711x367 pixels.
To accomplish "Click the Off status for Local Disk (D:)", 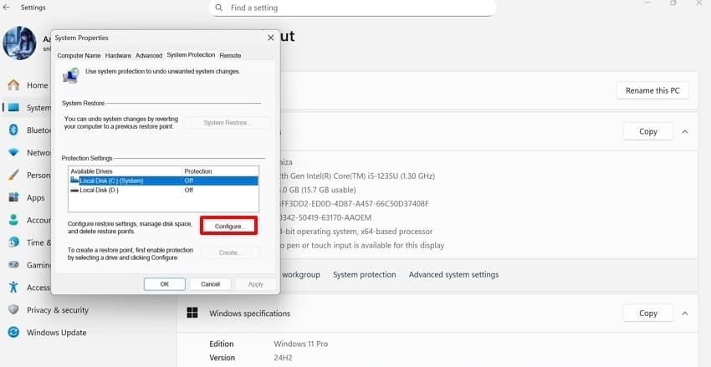I will pyautogui.click(x=189, y=191).
